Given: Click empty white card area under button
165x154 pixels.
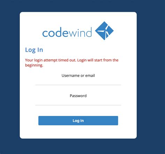Looking at the screenshot, I should (78, 132).
